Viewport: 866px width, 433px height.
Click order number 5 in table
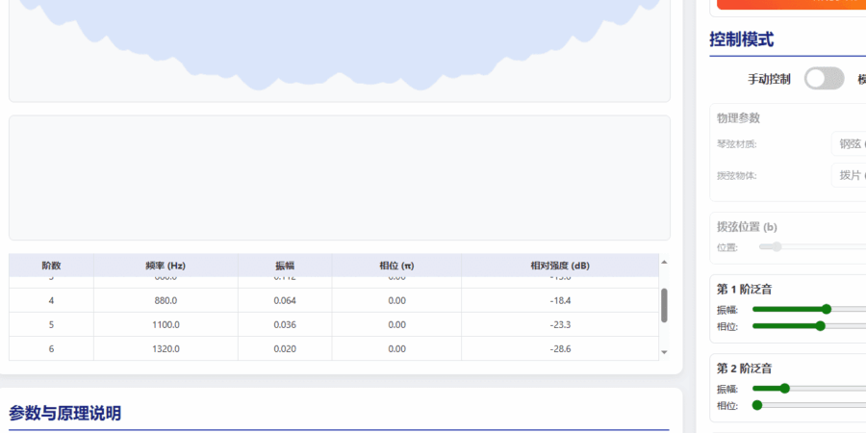(x=51, y=325)
